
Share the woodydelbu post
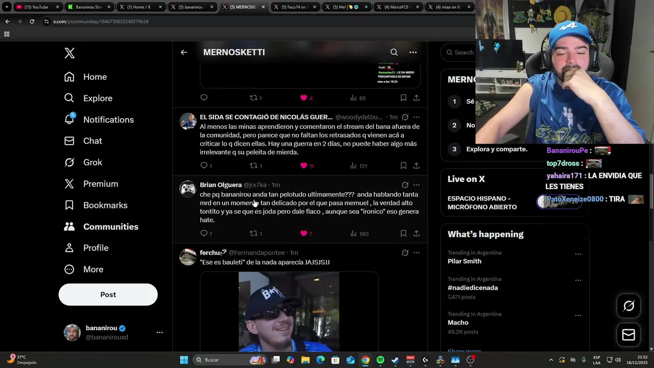pos(416,166)
